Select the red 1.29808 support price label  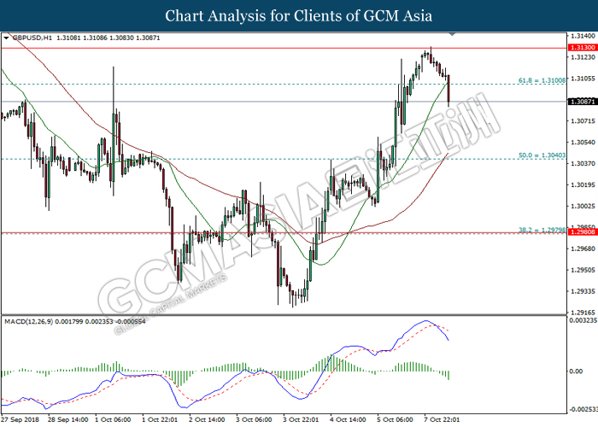coord(582,231)
